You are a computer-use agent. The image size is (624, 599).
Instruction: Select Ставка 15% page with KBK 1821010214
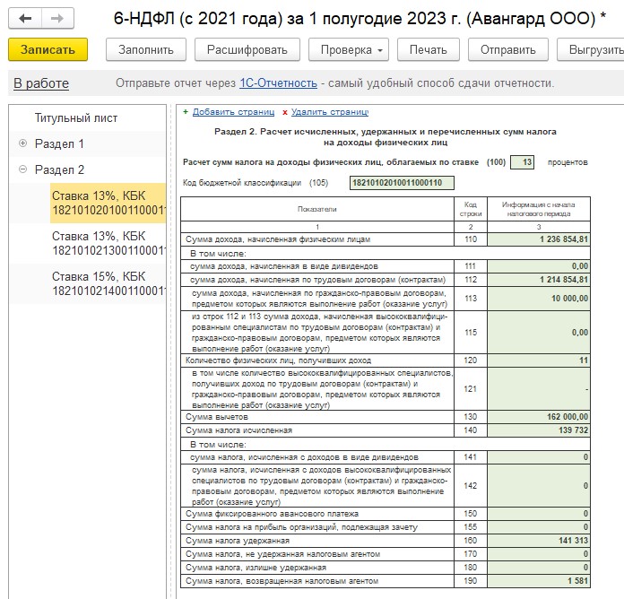(x=108, y=283)
